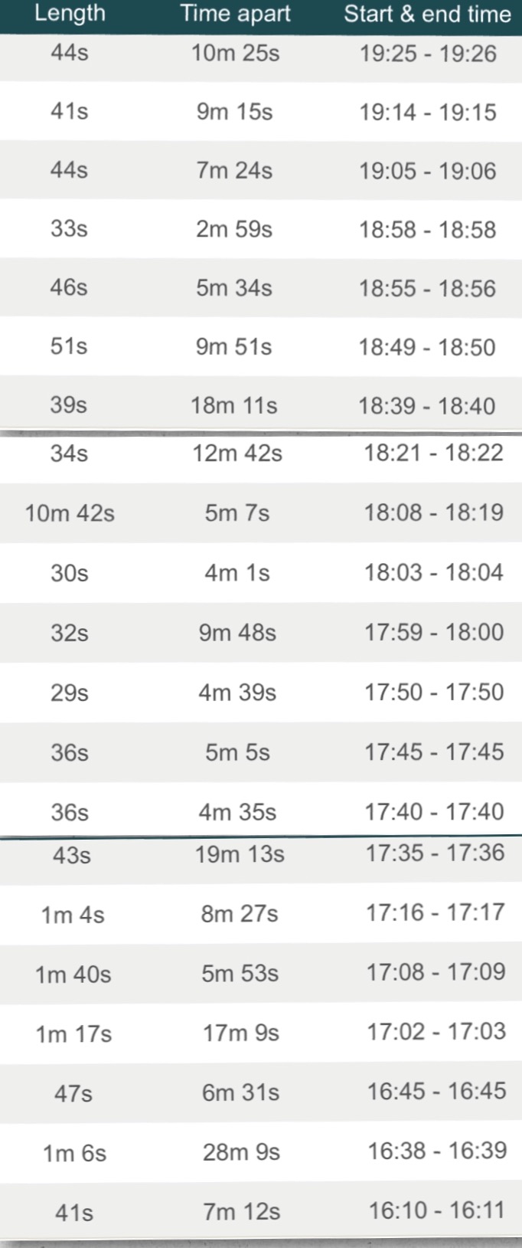Click the 18m 11s time apart value
522x1248 pixels.
pos(234,405)
